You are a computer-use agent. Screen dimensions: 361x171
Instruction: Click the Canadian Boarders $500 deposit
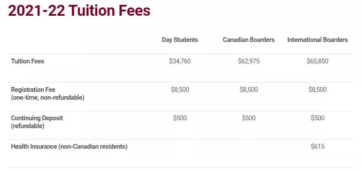point(249,118)
